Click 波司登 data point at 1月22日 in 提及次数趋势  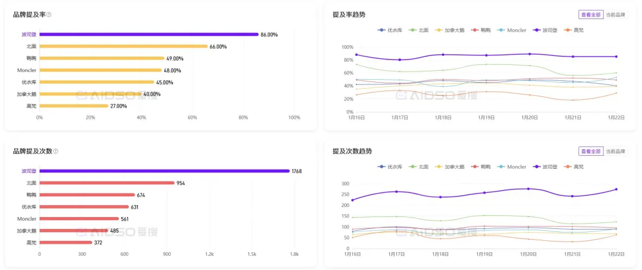click(616, 189)
